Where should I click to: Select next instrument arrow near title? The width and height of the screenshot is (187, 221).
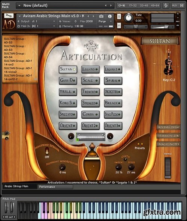[x=93, y=16]
